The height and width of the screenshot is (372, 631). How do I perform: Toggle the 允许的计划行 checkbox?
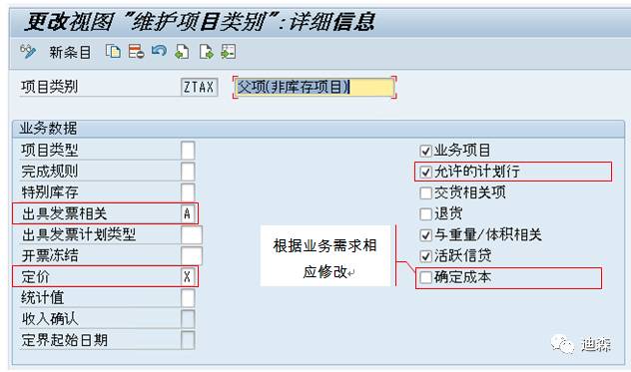coord(425,173)
